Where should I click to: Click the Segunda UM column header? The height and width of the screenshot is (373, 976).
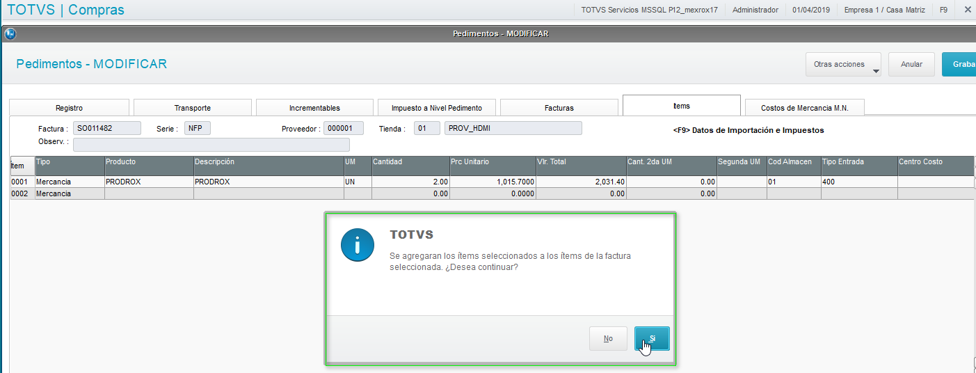[x=742, y=166]
